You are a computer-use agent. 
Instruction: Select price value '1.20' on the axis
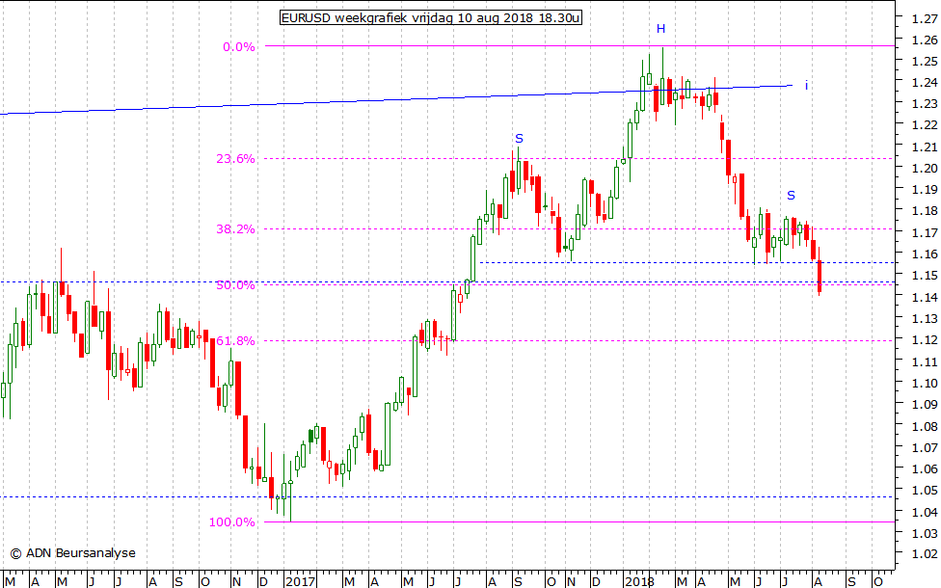coord(925,169)
